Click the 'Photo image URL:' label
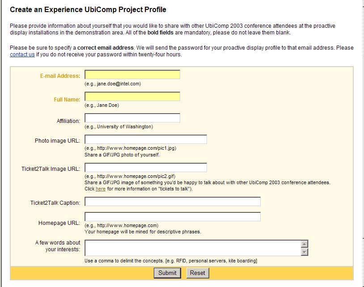 click(57, 141)
